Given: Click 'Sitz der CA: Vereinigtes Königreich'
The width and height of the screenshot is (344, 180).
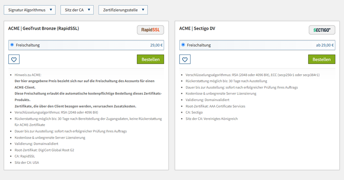Looking at the screenshot, I should click(x=211, y=119).
